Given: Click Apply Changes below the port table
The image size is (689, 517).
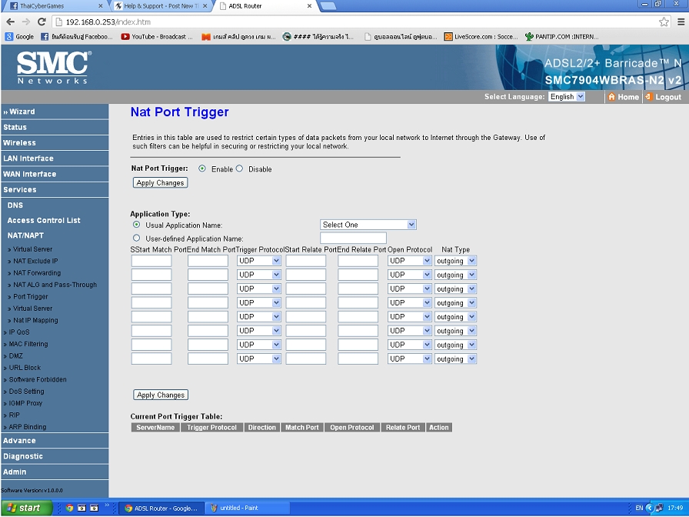Looking at the screenshot, I should tap(161, 395).
